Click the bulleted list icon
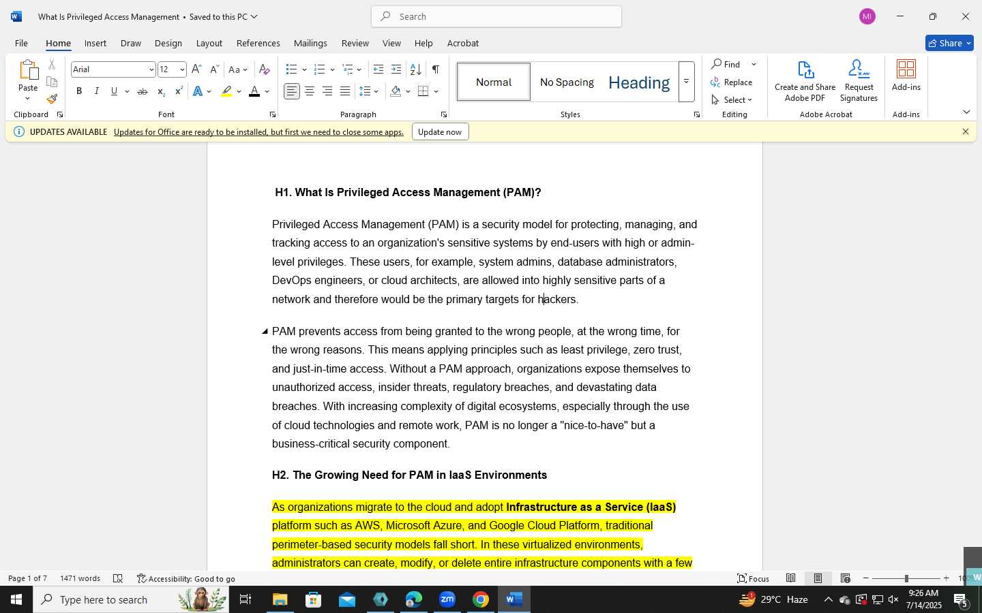982x613 pixels. tap(291, 69)
